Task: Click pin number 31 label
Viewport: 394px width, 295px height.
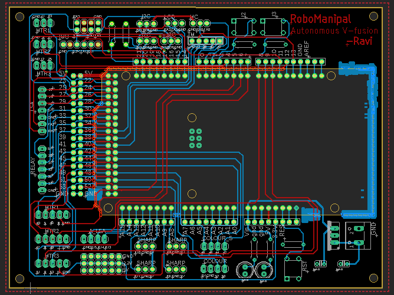Action: (x=63, y=109)
